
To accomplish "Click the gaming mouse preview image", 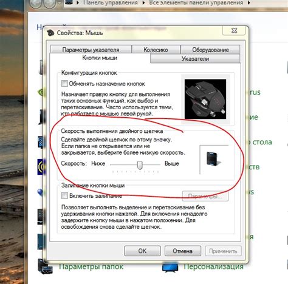I will pyautogui.click(x=205, y=99).
